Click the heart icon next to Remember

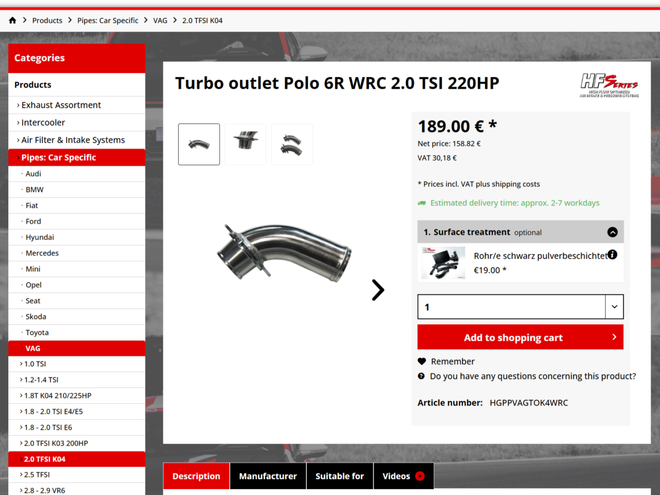click(x=422, y=361)
